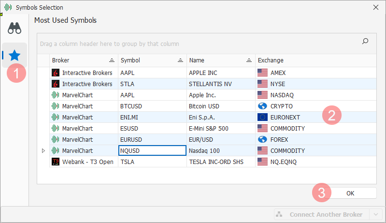Click the NASDAQ exchange text
Screen dimensions: 386x223
(282, 95)
